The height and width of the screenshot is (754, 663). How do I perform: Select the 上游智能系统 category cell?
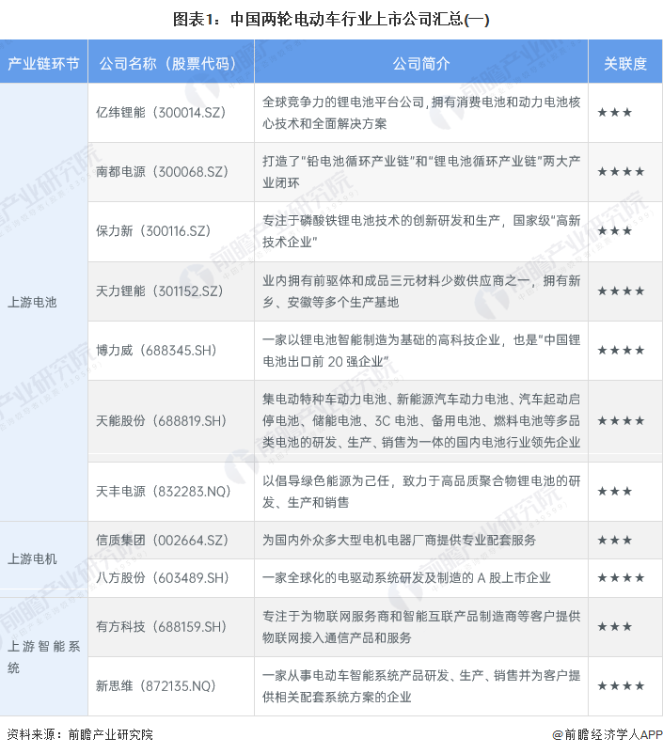pyautogui.click(x=43, y=656)
